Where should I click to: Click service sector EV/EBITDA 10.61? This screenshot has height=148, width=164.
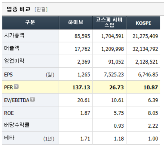[118, 100]
